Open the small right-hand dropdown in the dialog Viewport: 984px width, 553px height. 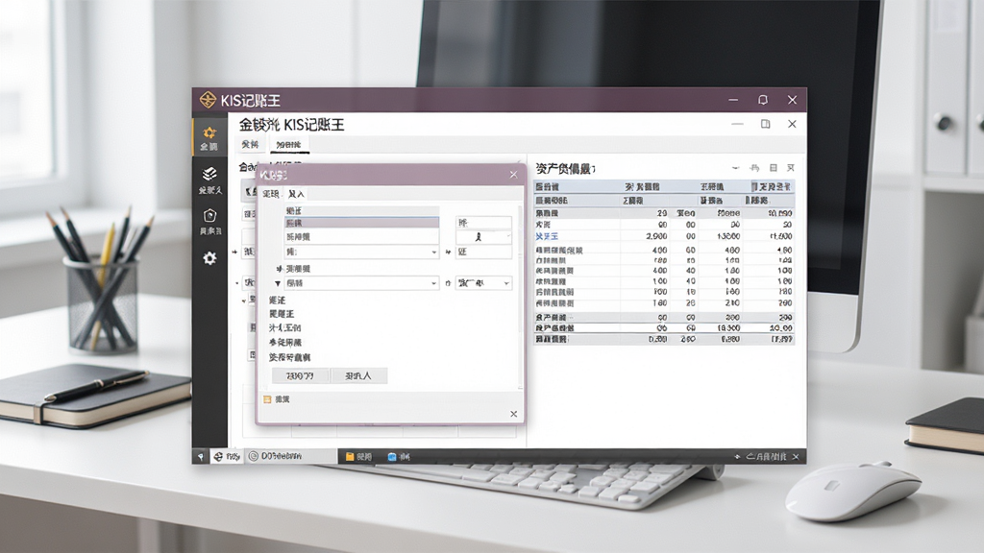click(x=483, y=283)
